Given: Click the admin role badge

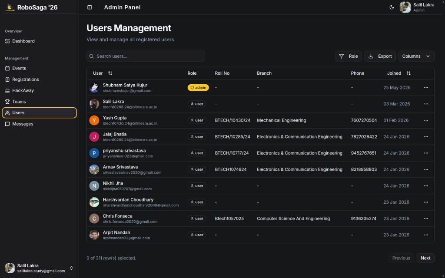Looking at the screenshot, I should [198, 88].
